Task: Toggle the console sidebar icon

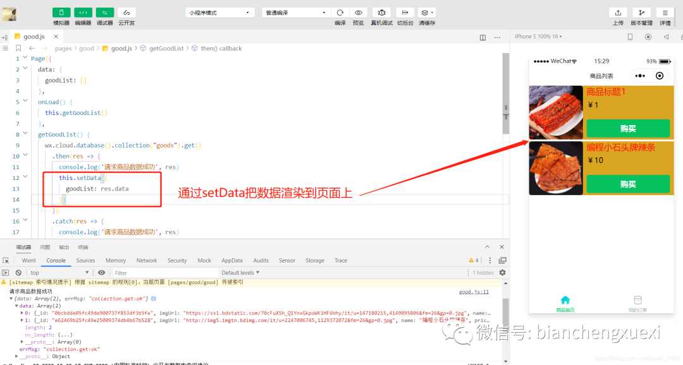Action: coord(5,273)
